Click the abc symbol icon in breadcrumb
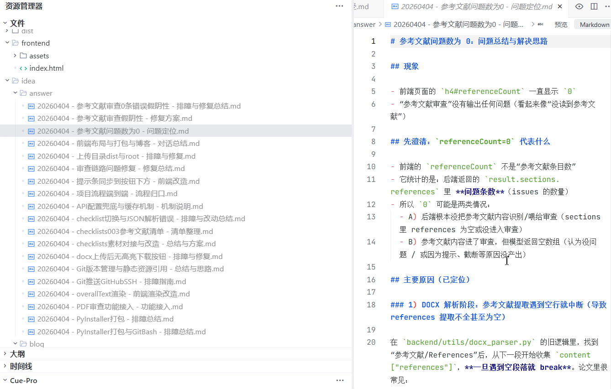The height and width of the screenshot is (389, 611). tap(540, 25)
